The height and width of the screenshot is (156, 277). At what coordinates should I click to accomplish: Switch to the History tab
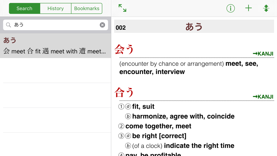pos(55,8)
